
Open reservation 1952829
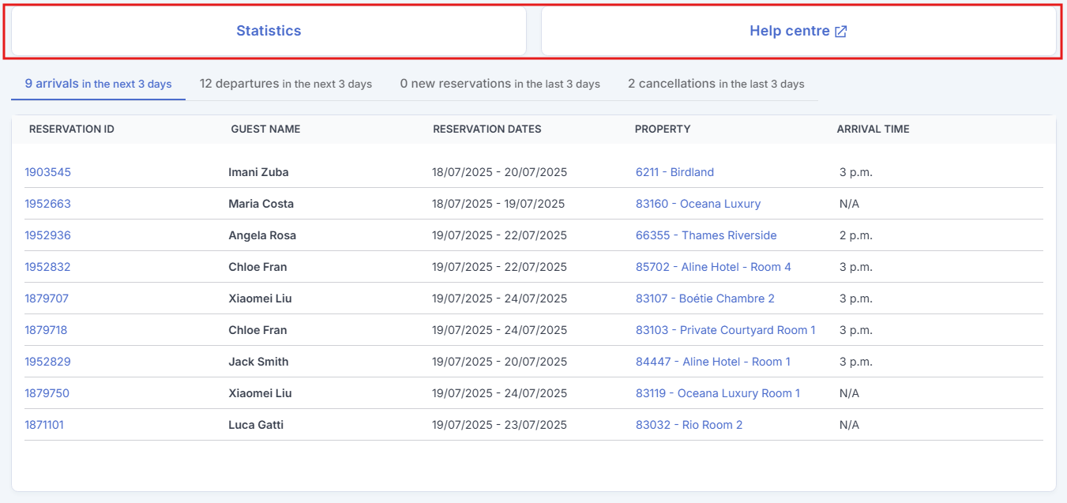tap(47, 362)
